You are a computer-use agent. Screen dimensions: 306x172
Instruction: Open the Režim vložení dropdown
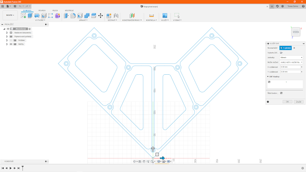click(291, 62)
